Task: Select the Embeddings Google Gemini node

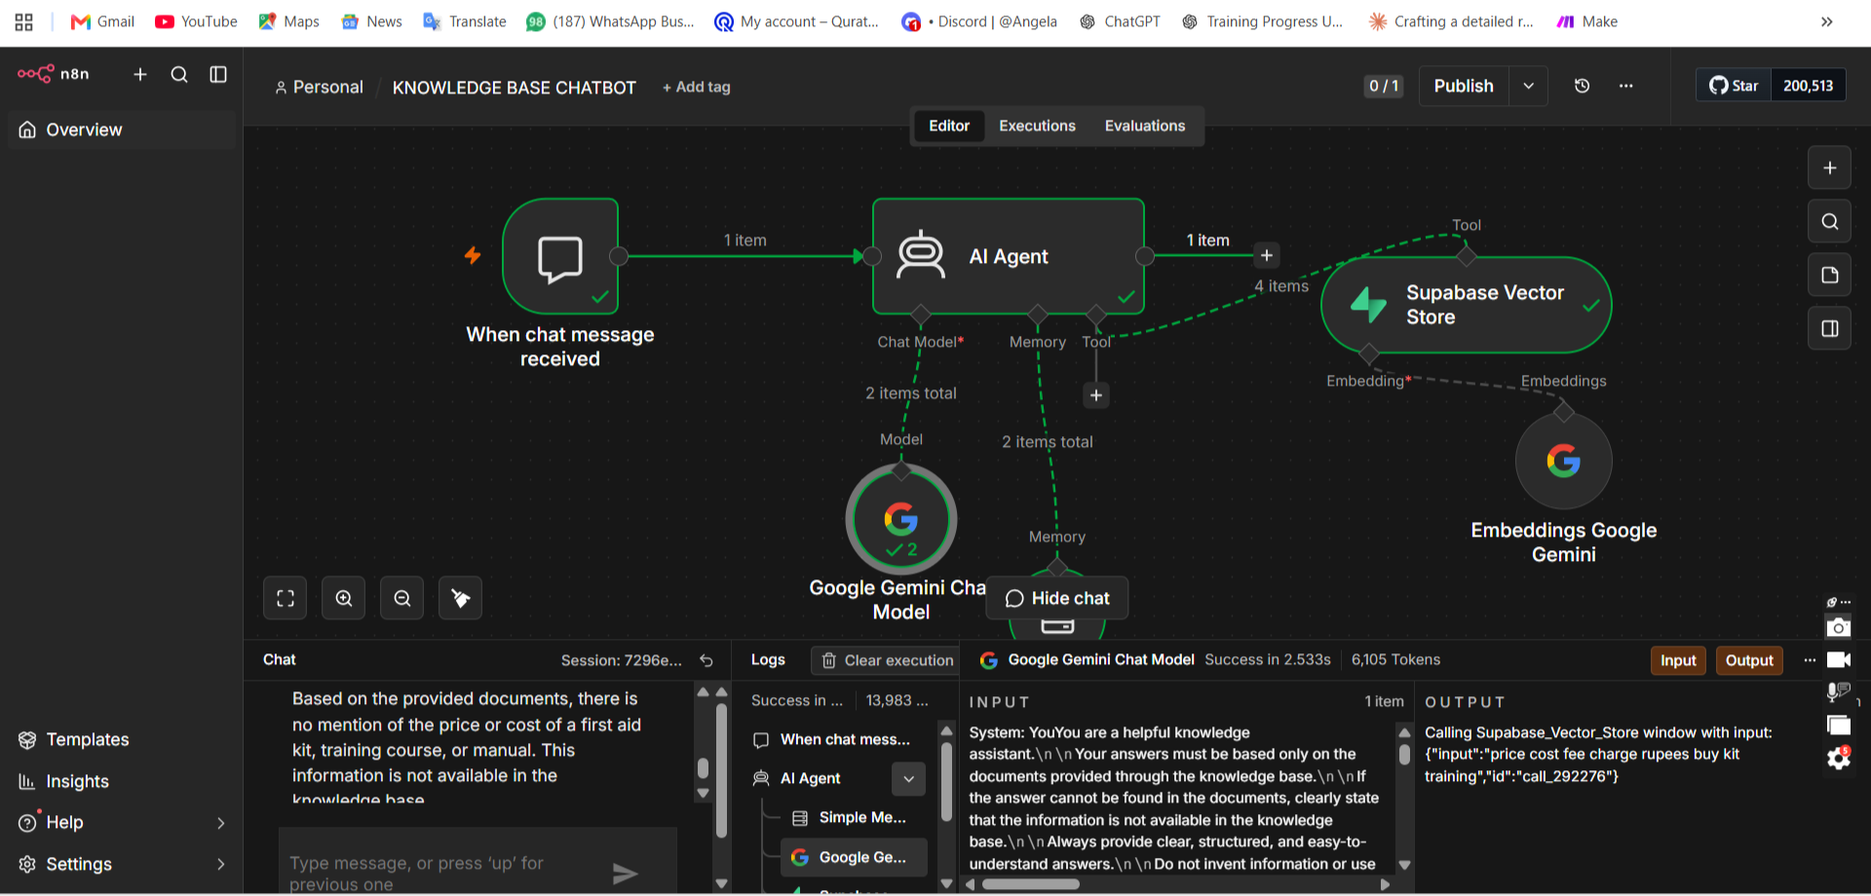Action: [x=1563, y=461]
